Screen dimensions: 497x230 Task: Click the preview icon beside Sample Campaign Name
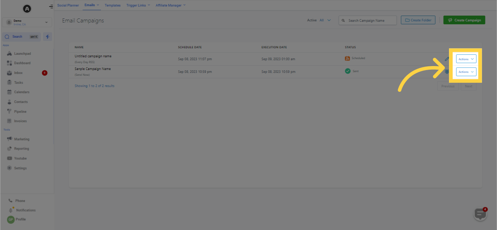447,71
